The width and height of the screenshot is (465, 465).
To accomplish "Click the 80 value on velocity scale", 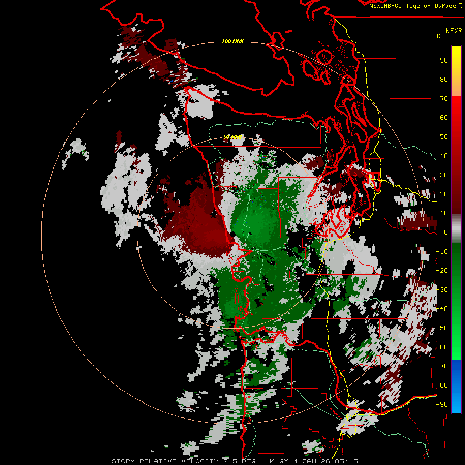I will coord(444,80).
